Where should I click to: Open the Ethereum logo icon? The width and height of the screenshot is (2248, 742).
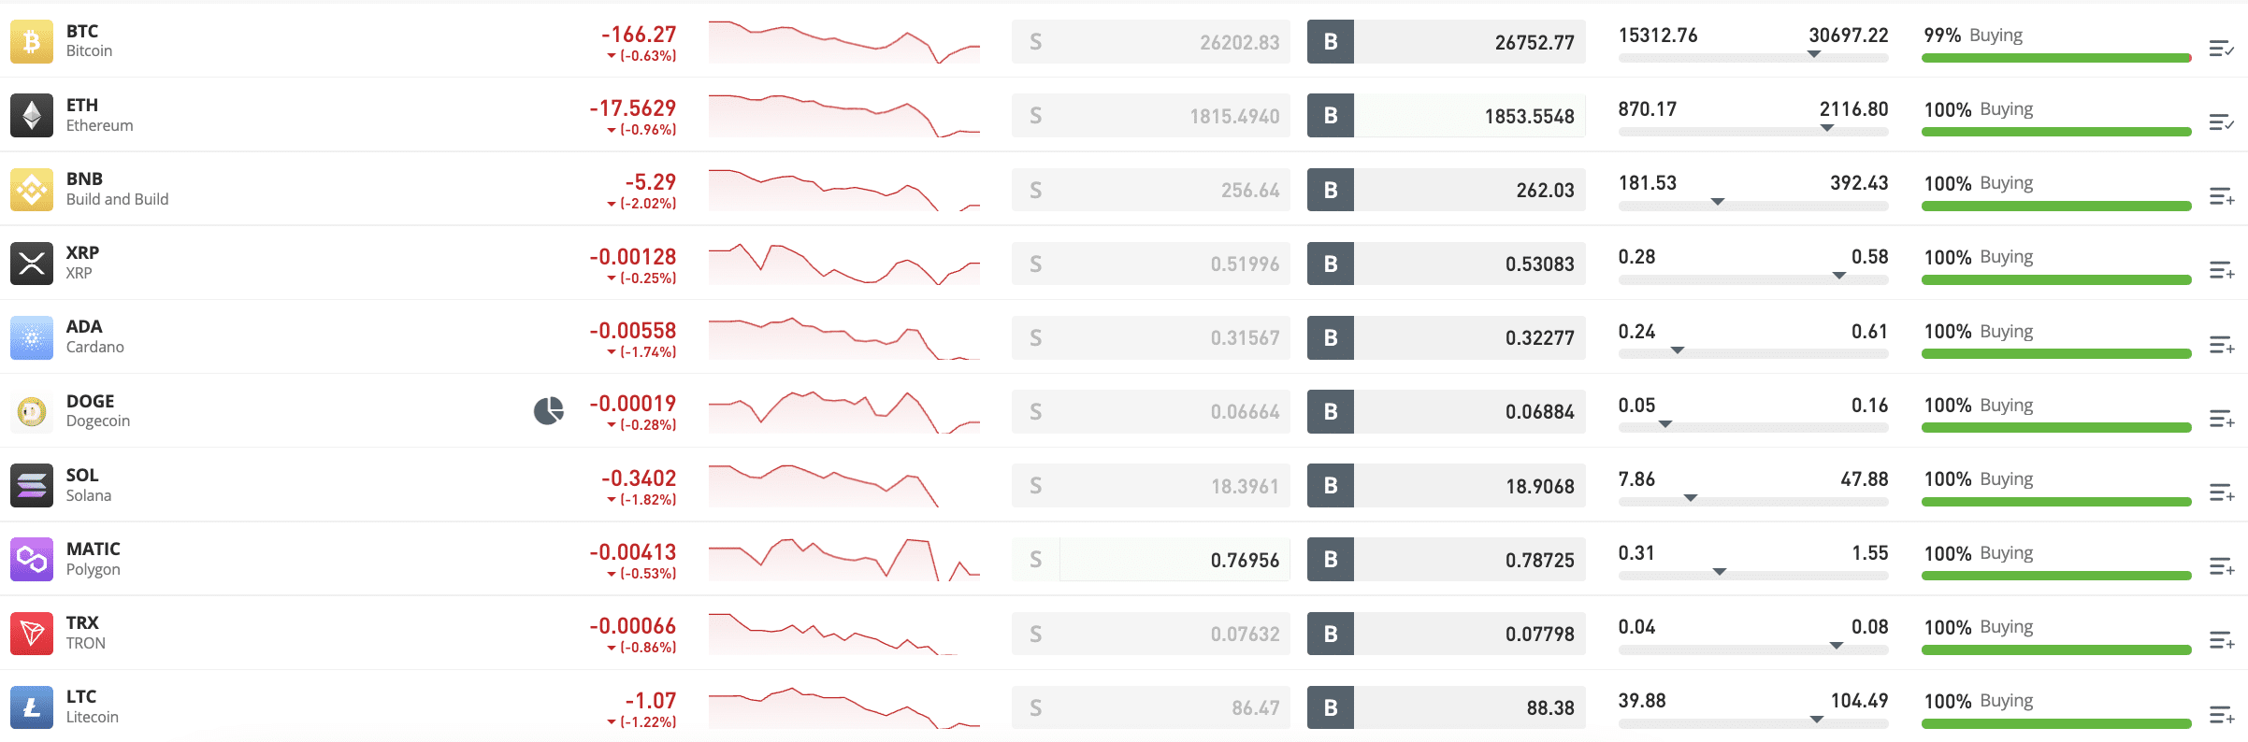click(32, 116)
